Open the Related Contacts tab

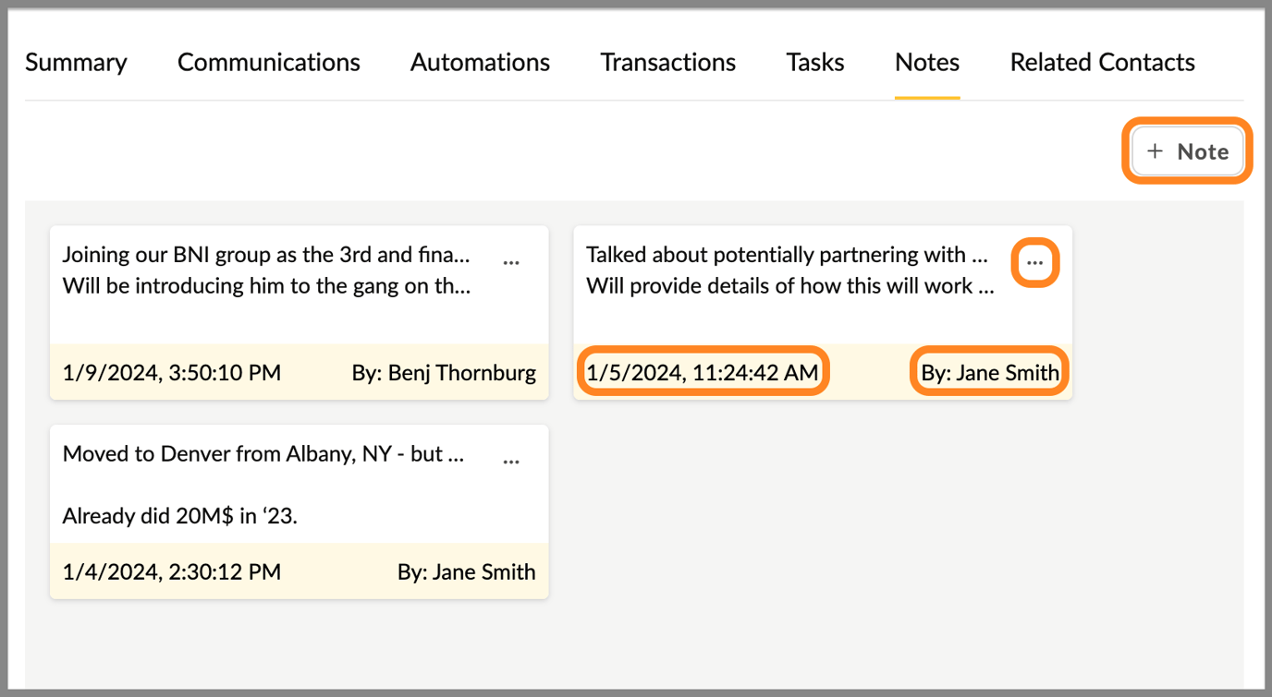[x=1102, y=62]
